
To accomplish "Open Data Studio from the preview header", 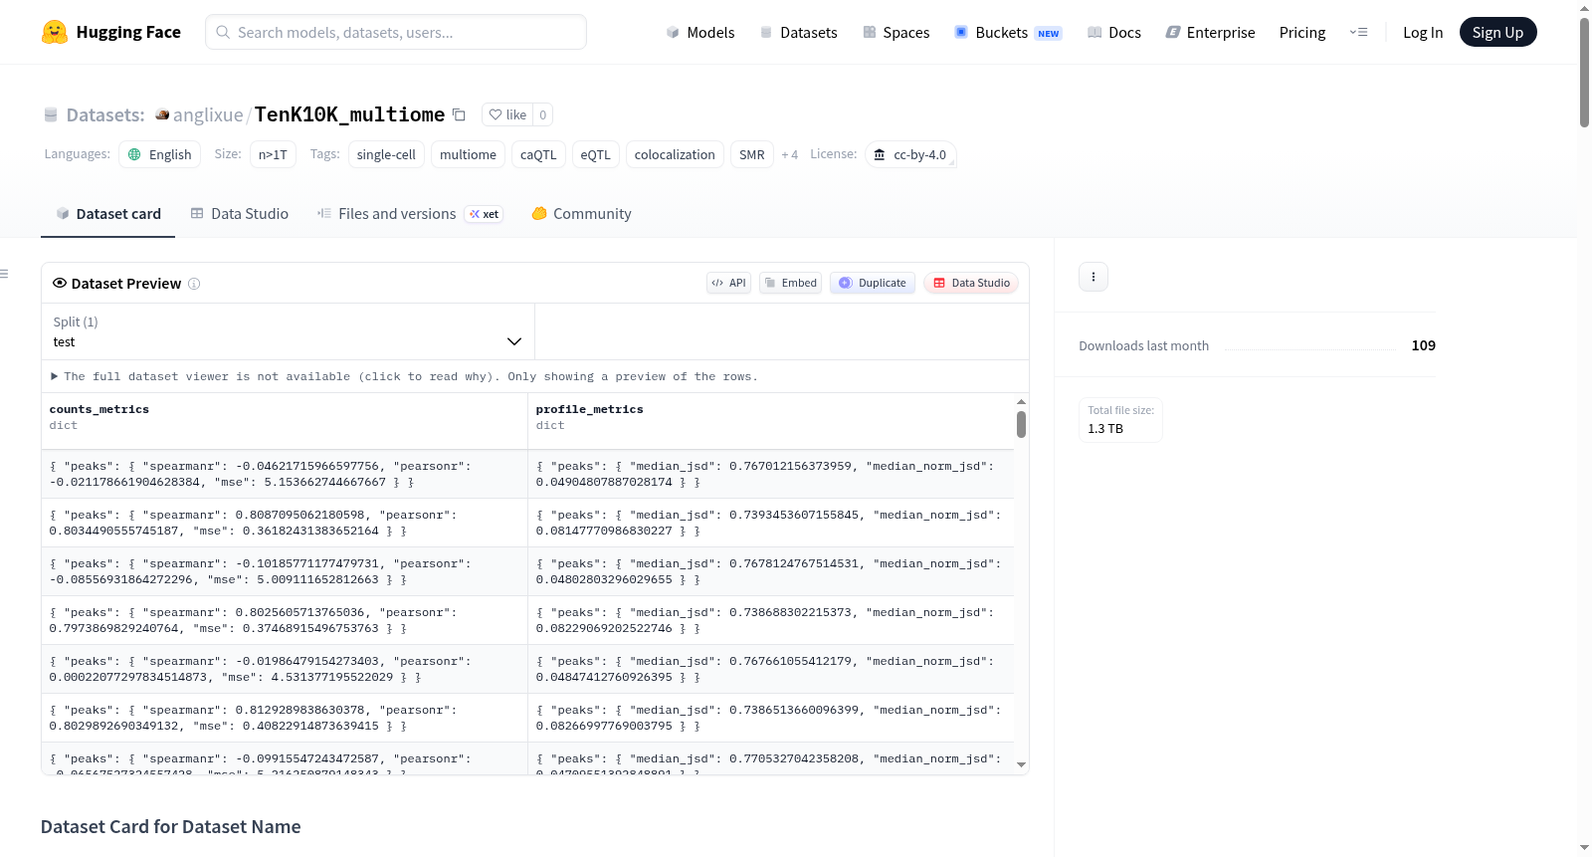I will pyautogui.click(x=971, y=283).
